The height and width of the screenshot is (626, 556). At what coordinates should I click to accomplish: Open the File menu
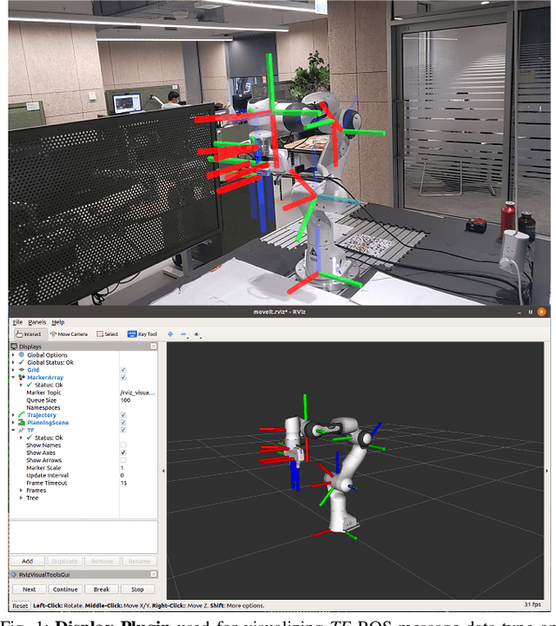17,322
